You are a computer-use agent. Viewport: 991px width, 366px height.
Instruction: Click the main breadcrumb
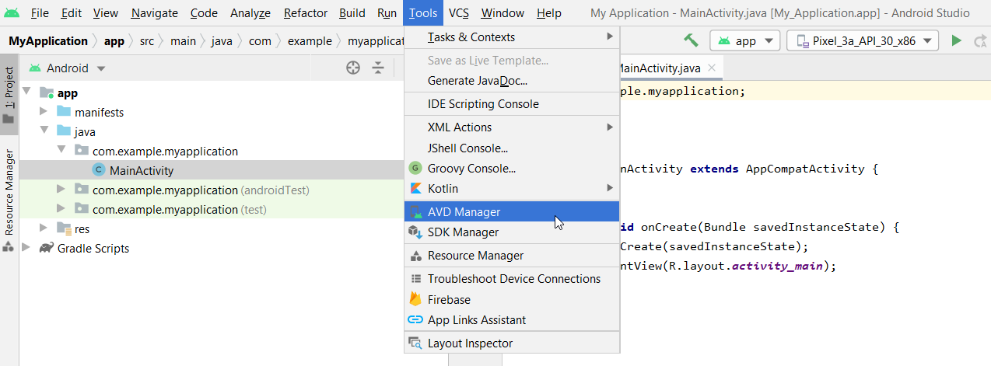point(184,41)
